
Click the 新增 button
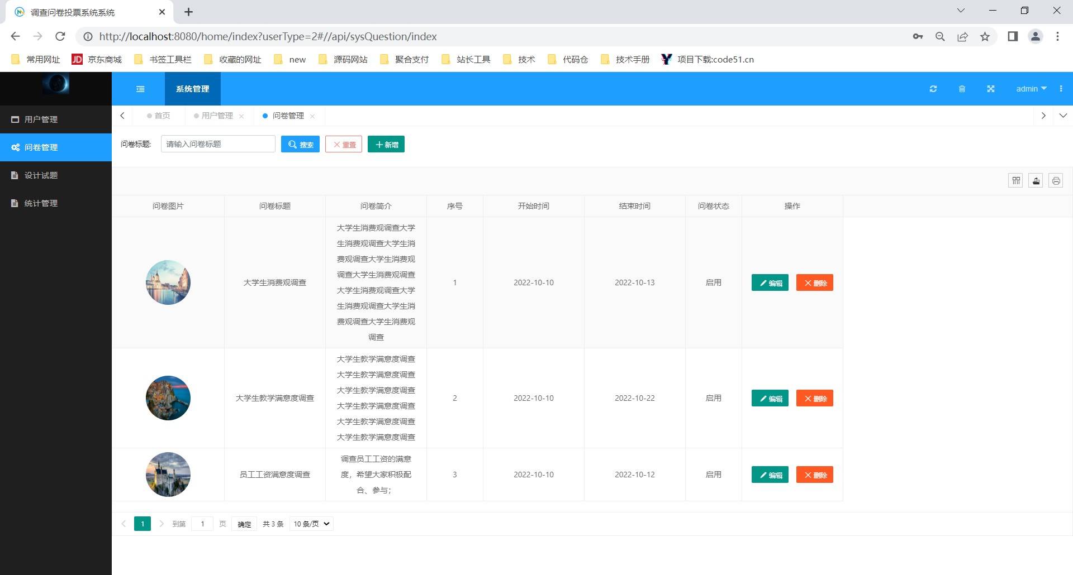pyautogui.click(x=386, y=144)
